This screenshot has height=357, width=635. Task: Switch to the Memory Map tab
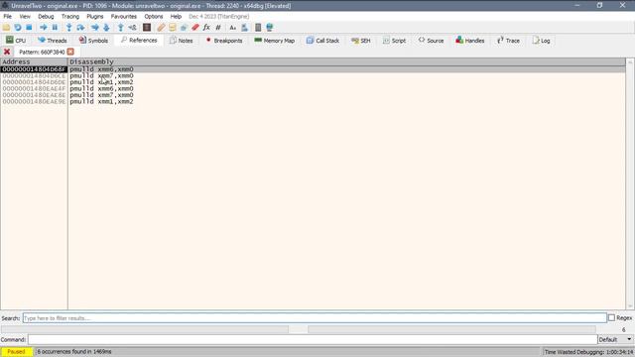tap(274, 41)
